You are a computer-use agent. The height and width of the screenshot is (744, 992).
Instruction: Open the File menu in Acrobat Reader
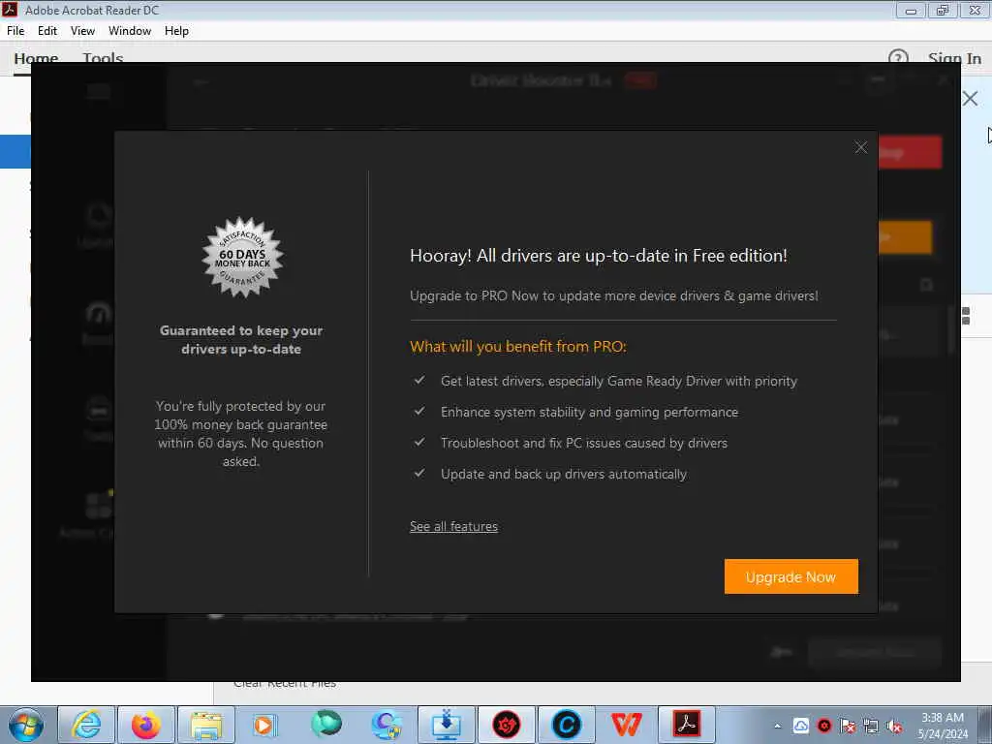coord(15,31)
